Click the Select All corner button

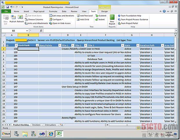[x=3, y=35]
